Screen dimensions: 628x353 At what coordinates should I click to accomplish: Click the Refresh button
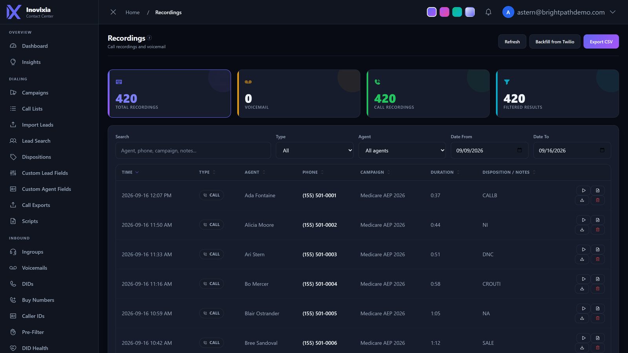[512, 42]
